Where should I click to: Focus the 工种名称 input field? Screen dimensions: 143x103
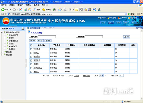point(47,37)
